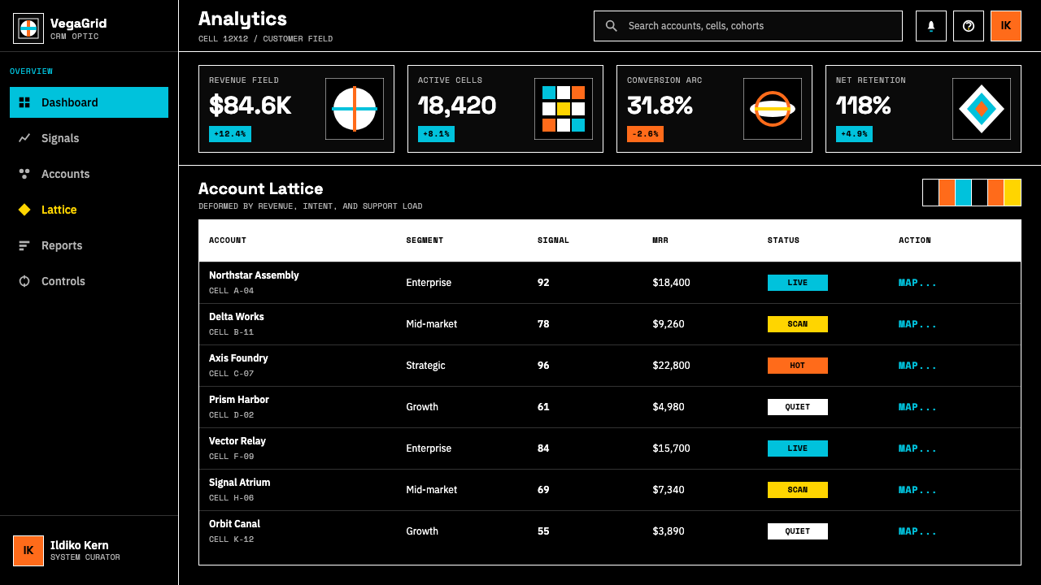Go to Dashboard in the sidebar
1041x585 pixels.
pos(89,102)
